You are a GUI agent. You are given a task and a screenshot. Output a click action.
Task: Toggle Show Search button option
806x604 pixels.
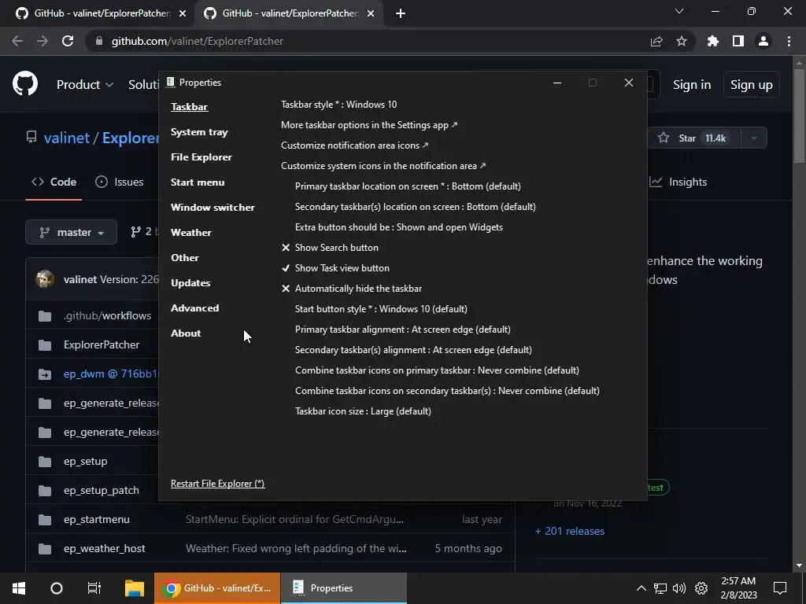(x=330, y=248)
